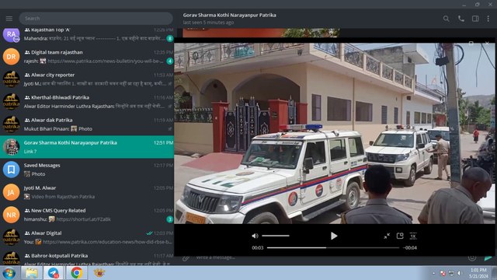
Task: Open the patrika.com education-news link preview
Action: 107,242
